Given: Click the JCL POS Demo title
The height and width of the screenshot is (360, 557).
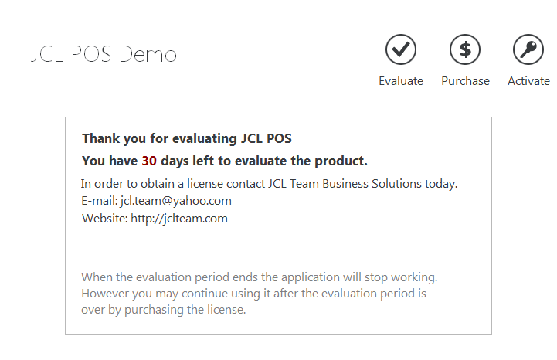Looking at the screenshot, I should click(104, 54).
